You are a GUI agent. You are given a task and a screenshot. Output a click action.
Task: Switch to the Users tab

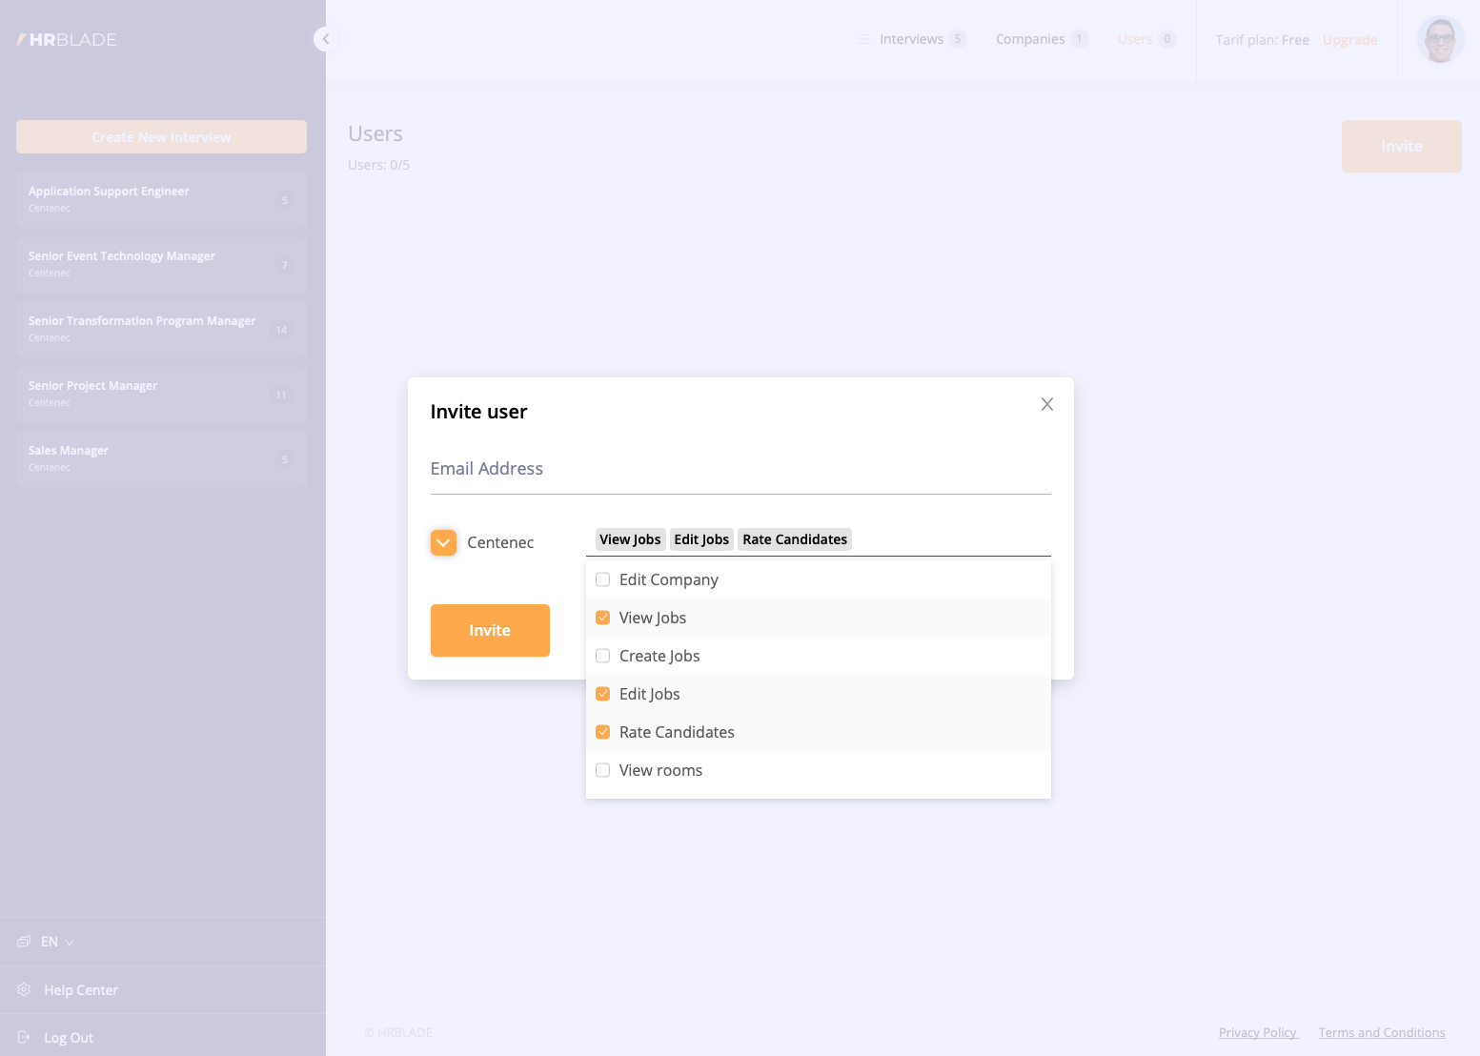pyautogui.click(x=1135, y=39)
